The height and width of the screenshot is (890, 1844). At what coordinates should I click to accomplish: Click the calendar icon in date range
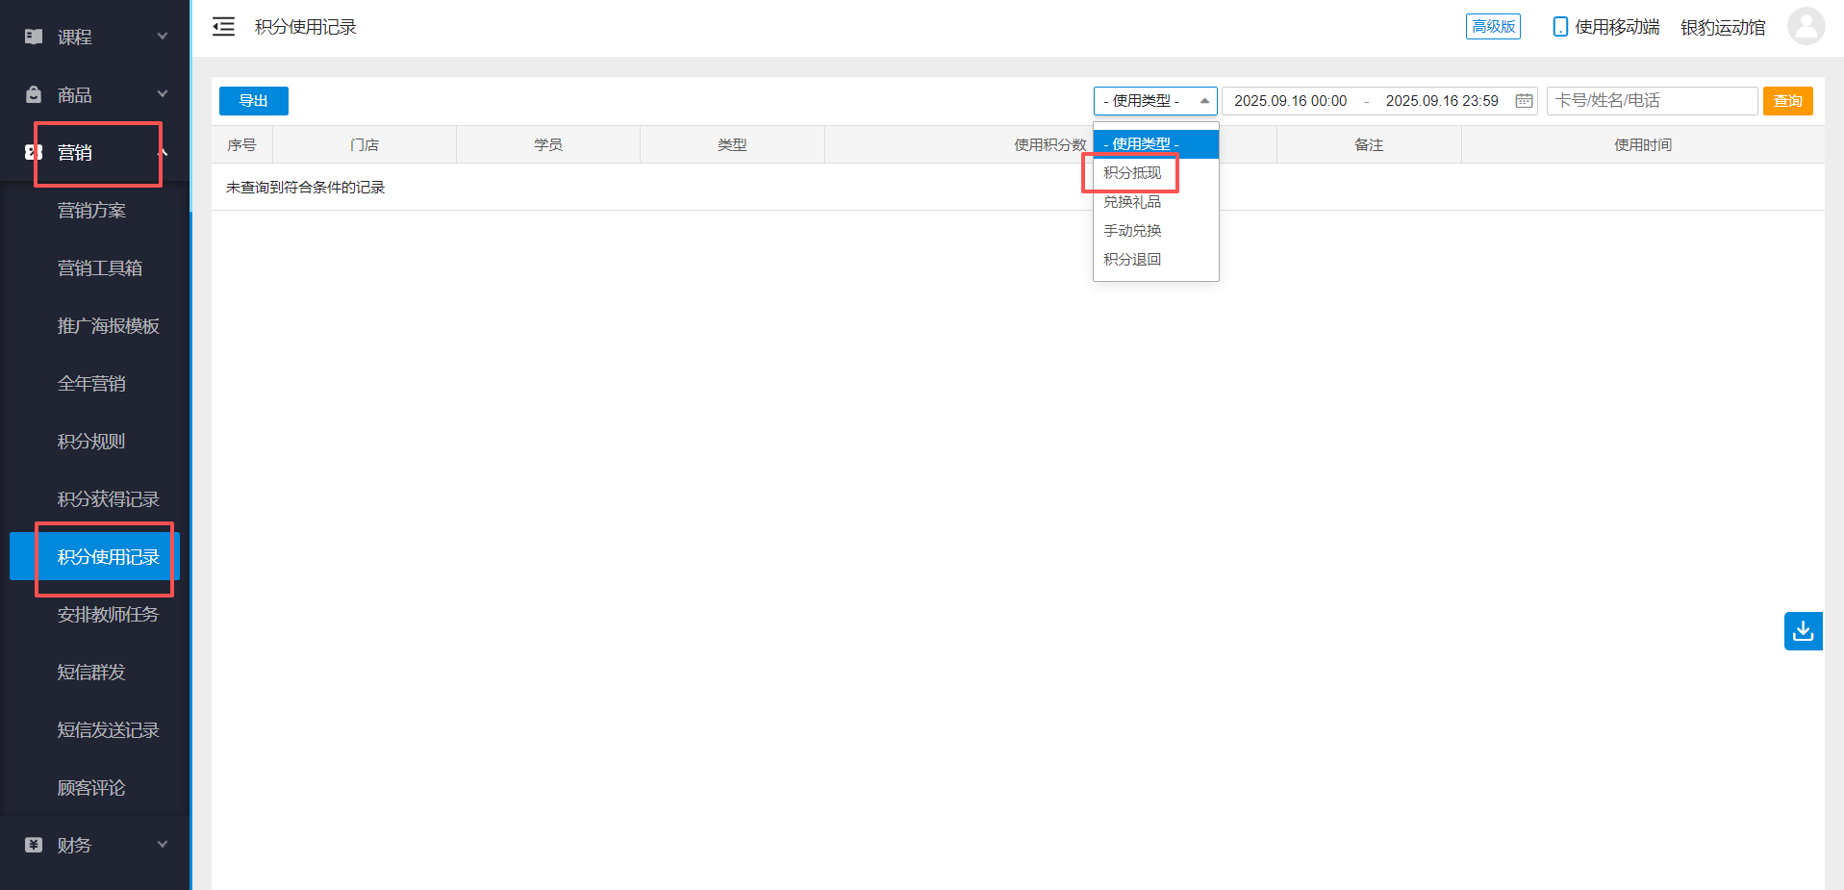point(1524,101)
